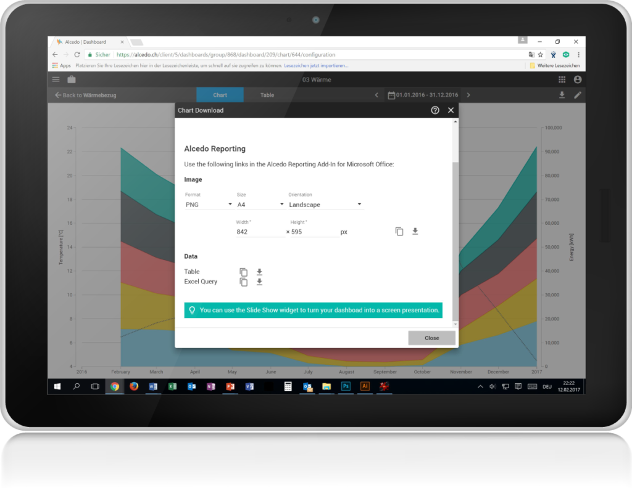Image resolution: width=632 pixels, height=488 pixels.
Task: Switch to the Table tab
Action: point(267,95)
